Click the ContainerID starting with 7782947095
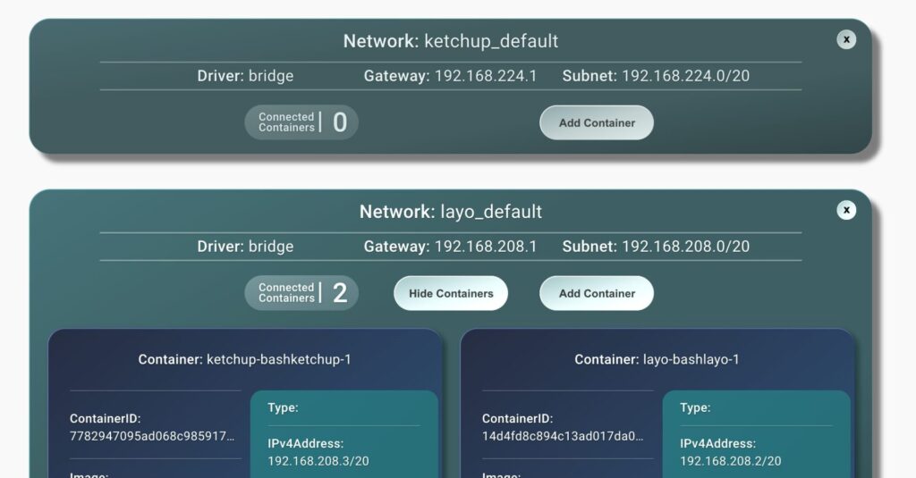 152,436
